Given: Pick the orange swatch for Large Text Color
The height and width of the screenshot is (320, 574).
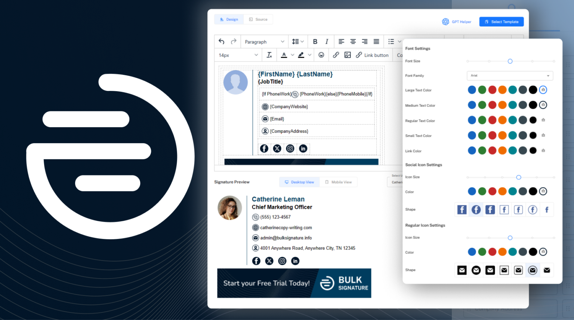Looking at the screenshot, I should click(502, 90).
